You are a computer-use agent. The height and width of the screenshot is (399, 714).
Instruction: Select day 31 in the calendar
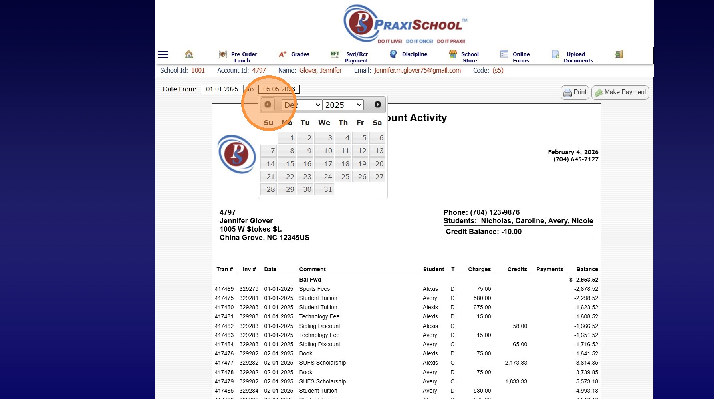324,189
